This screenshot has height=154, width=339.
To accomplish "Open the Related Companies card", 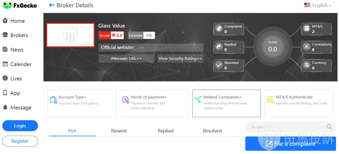I will pyautogui.click(x=227, y=103).
